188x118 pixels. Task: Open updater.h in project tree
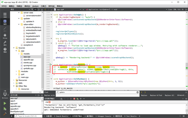coord(30,21)
